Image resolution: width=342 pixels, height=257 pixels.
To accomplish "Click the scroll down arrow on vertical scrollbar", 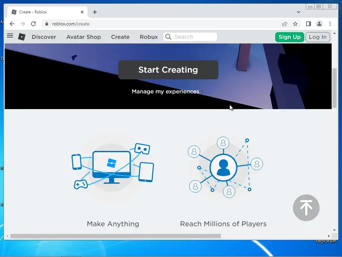I will click(x=334, y=230).
